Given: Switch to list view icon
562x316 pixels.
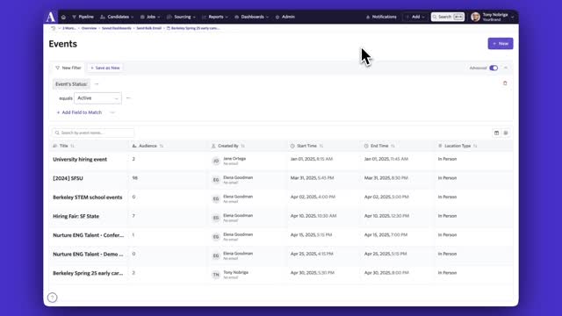Looking at the screenshot, I should [506, 133].
